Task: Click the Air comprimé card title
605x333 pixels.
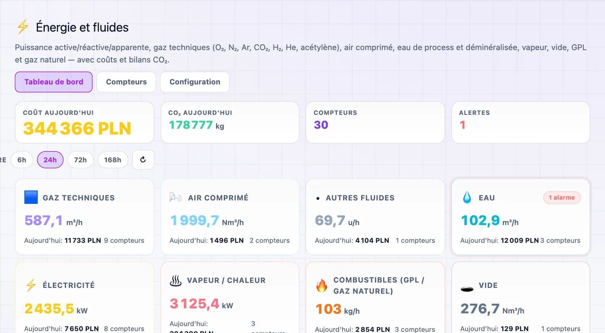Action: pos(218,198)
